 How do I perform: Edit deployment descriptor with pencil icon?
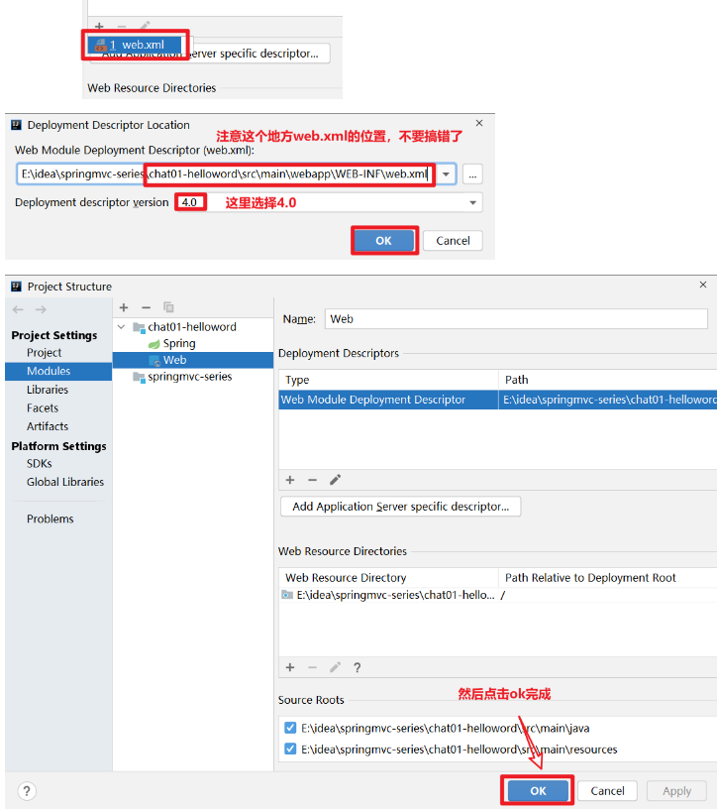[x=335, y=480]
